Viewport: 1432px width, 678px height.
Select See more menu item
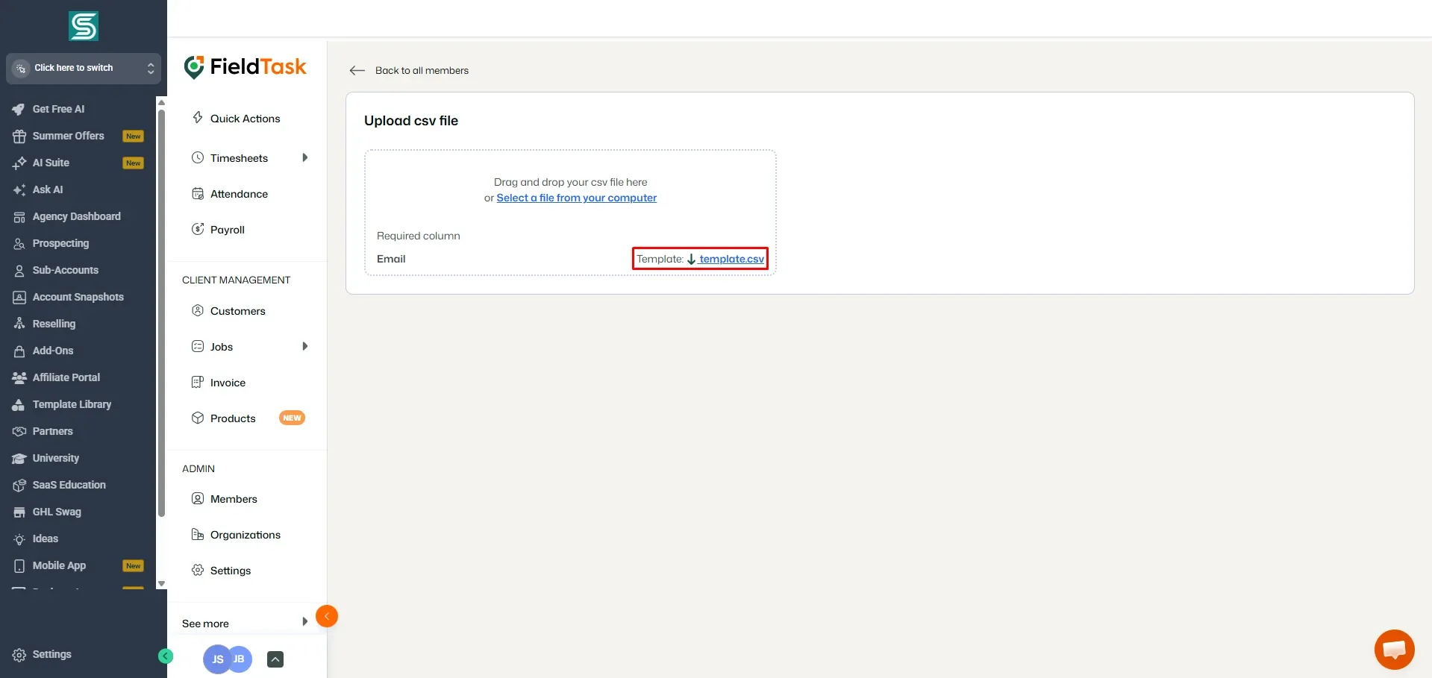tap(205, 624)
